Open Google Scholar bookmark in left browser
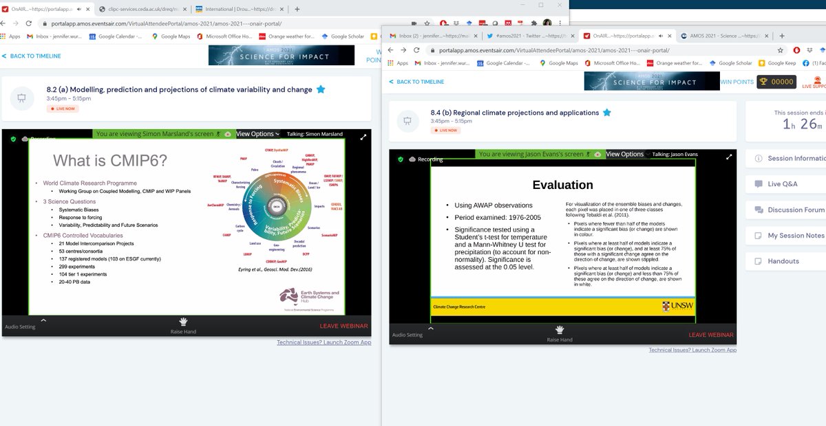 click(343, 36)
